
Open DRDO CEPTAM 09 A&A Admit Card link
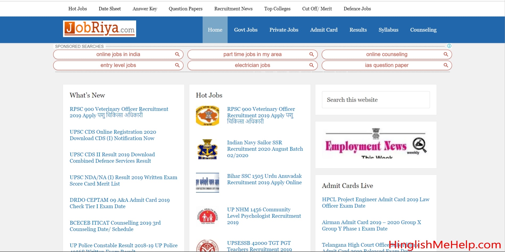pyautogui.click(x=120, y=203)
